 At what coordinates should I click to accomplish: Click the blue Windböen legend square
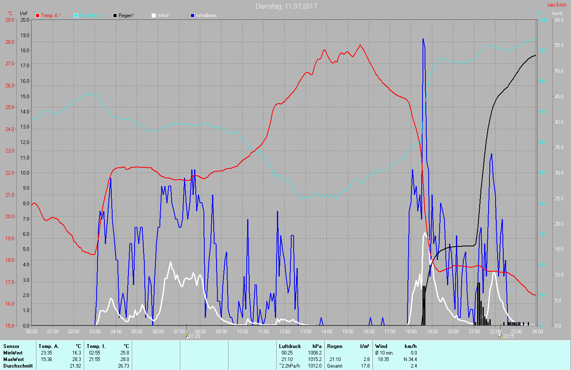193,16
